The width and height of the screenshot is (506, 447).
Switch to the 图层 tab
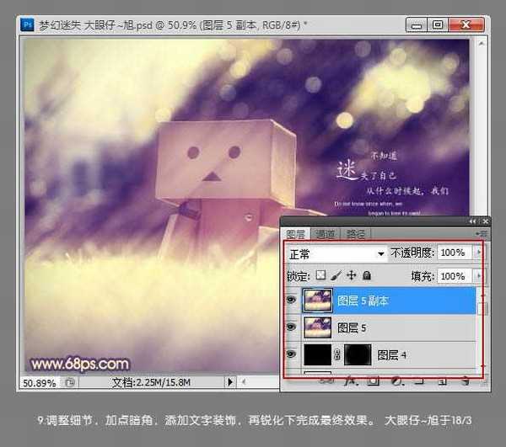point(296,234)
